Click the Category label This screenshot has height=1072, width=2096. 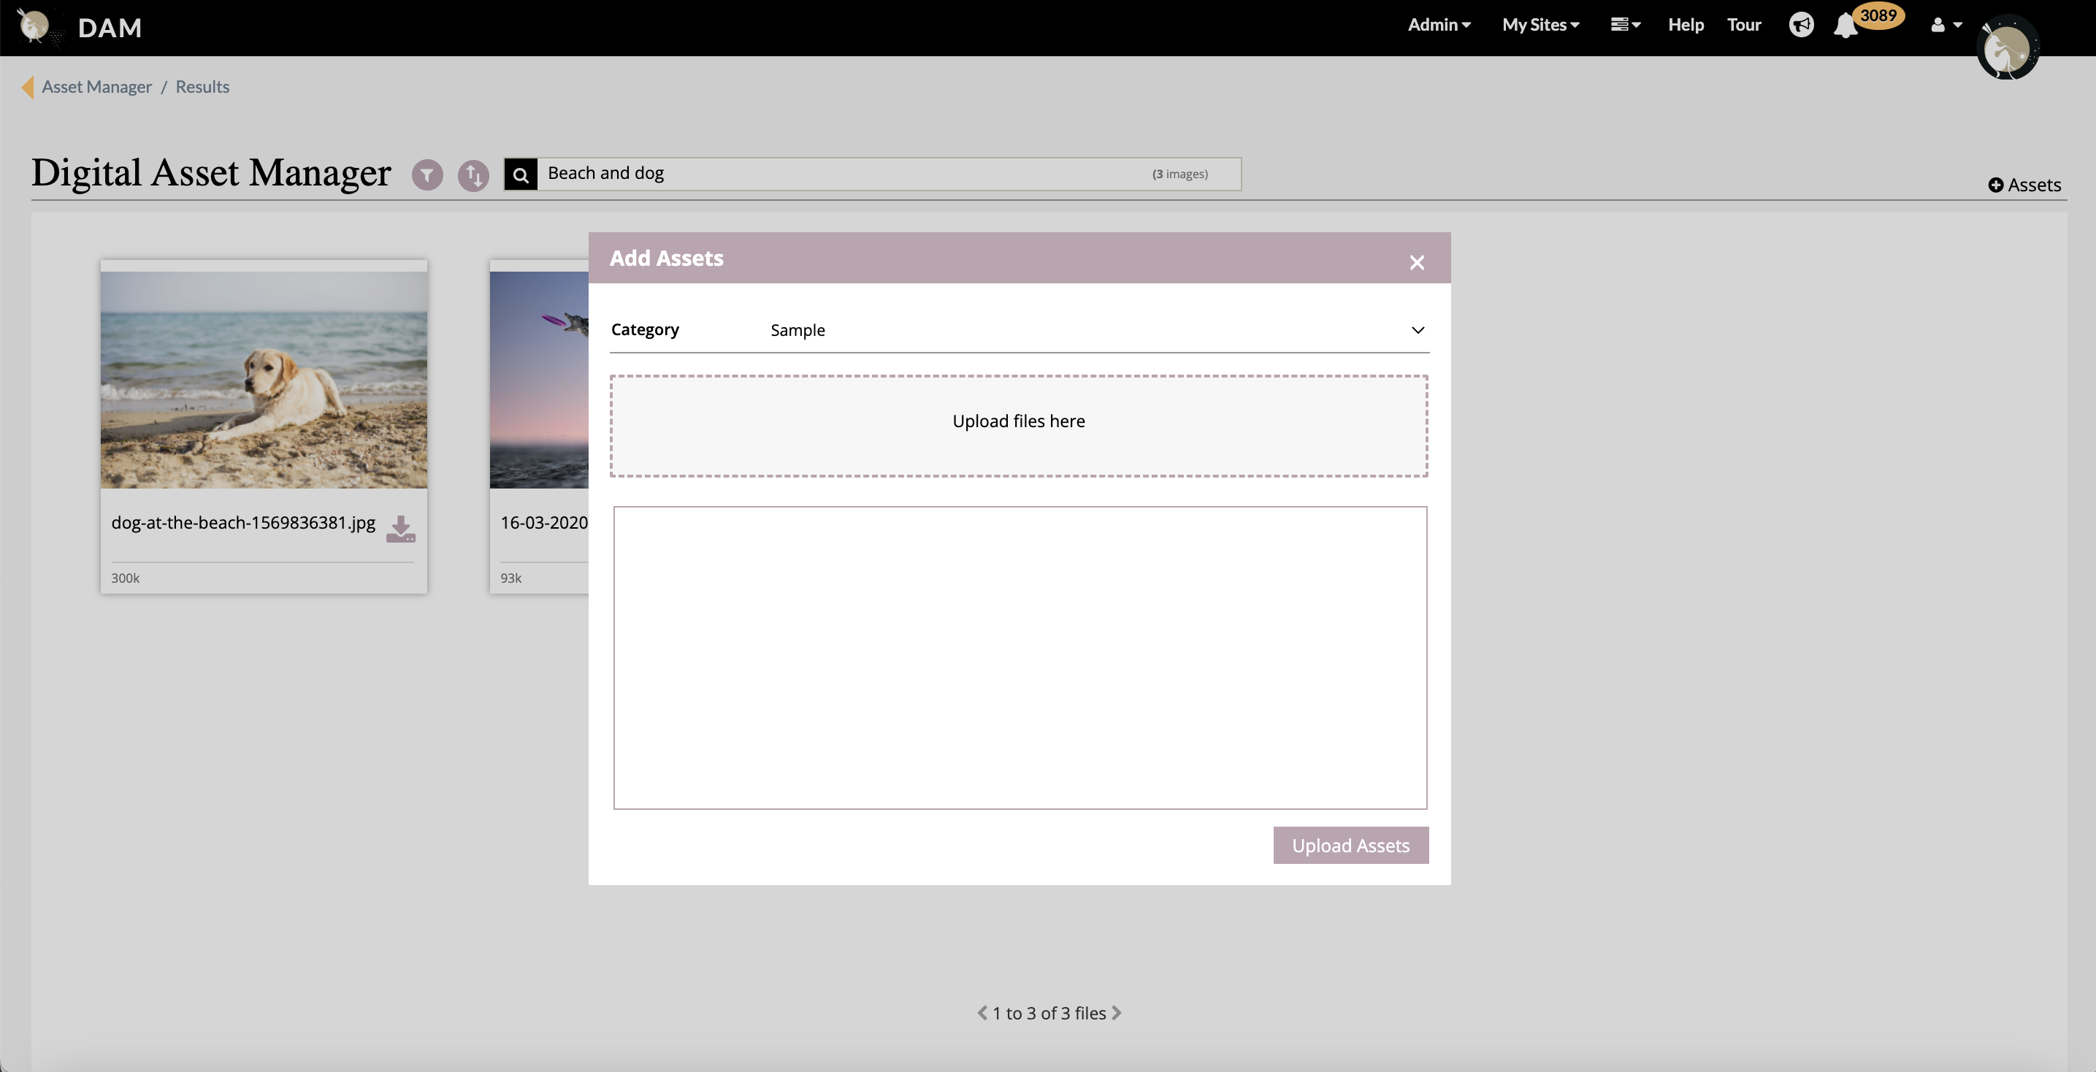coord(644,329)
